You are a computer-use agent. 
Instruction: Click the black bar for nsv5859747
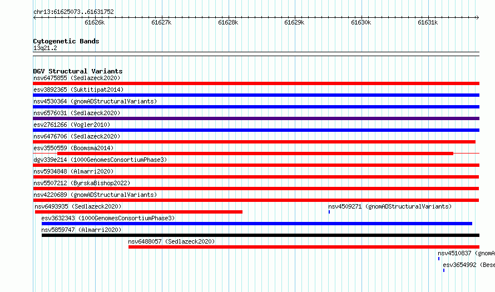coord(260,235)
